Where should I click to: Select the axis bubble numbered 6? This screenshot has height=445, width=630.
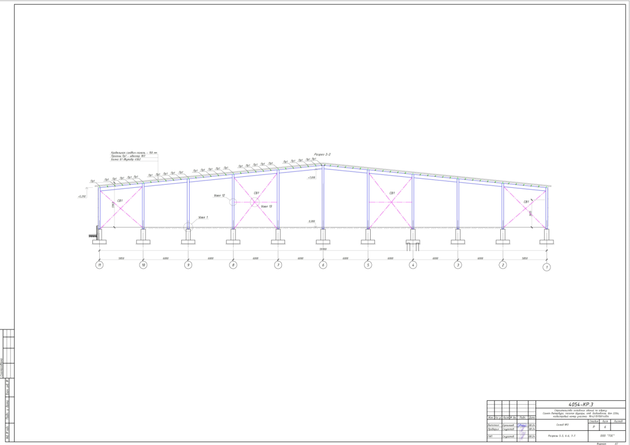(x=323, y=266)
